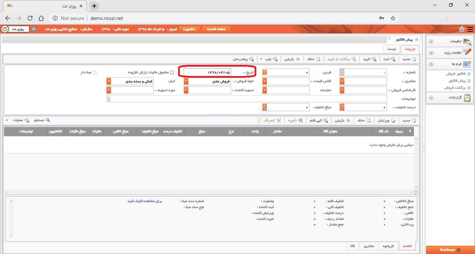Click the browser home icon

click(41, 18)
